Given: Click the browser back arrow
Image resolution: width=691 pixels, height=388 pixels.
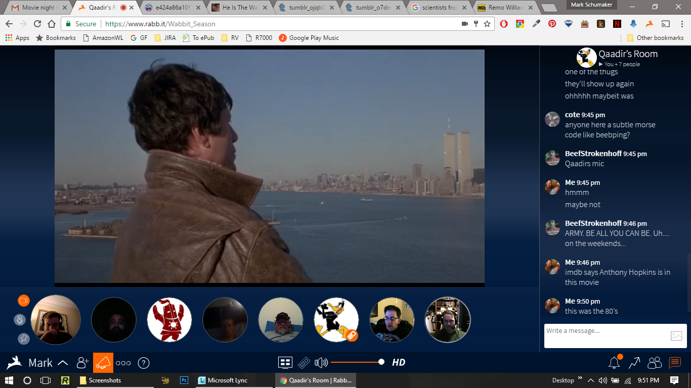Looking at the screenshot, I should (9, 24).
